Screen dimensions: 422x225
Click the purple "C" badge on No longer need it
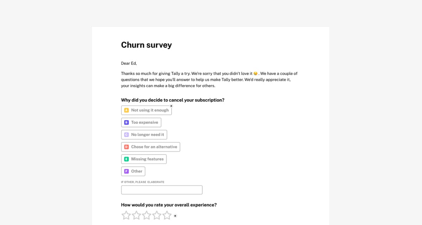pyautogui.click(x=126, y=134)
